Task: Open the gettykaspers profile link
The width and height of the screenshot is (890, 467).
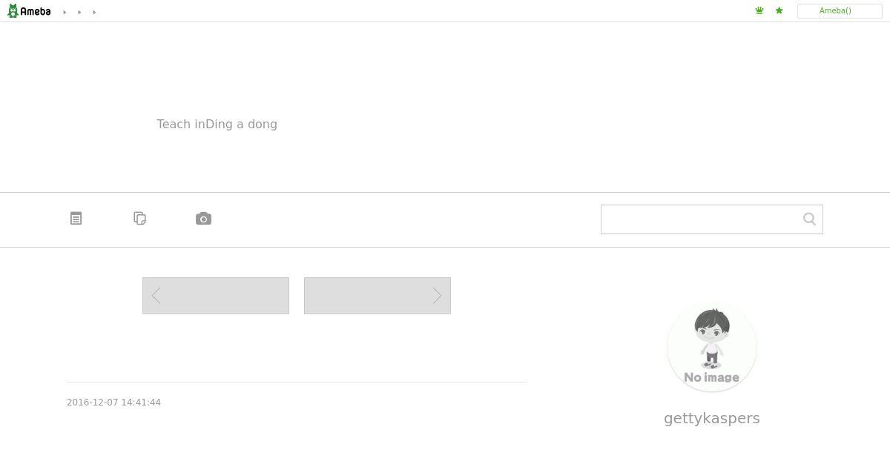Action: pyautogui.click(x=712, y=418)
